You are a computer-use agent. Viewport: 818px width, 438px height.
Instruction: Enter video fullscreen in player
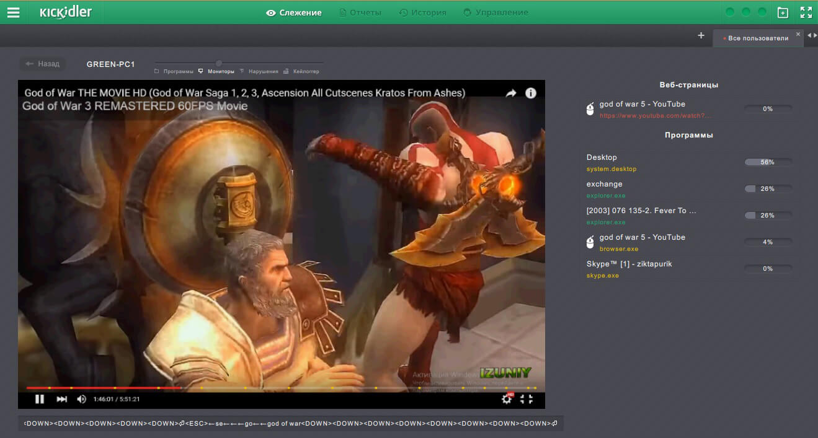(527, 399)
